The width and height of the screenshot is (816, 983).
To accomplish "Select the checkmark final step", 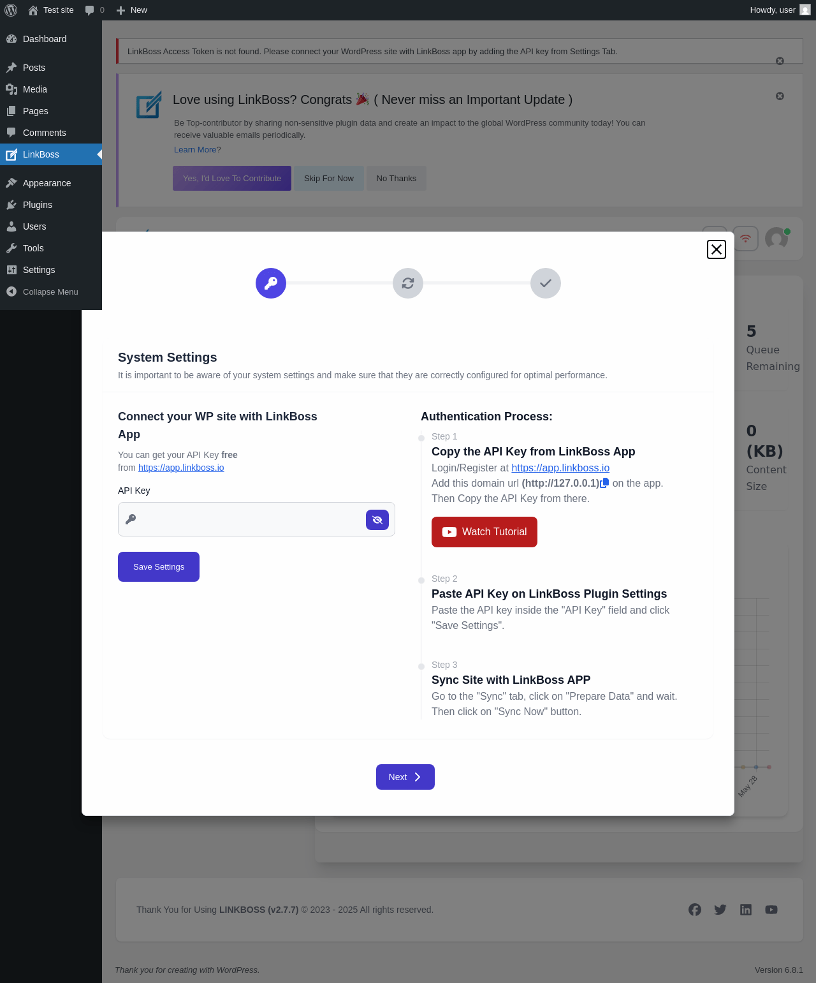I will point(546,283).
